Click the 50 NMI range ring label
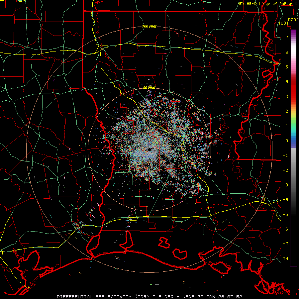The width and height of the screenshot is (299, 299). [x=149, y=88]
